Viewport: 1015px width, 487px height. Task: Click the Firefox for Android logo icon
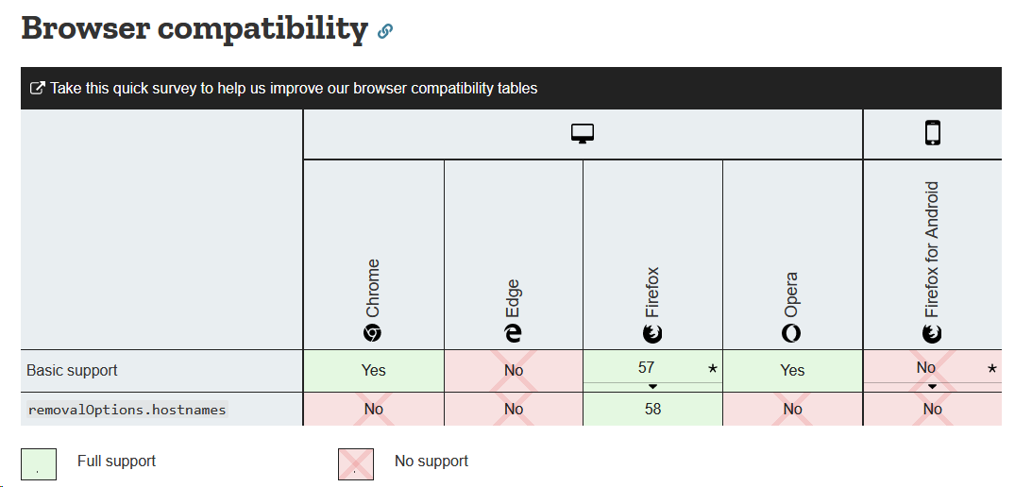point(932,334)
